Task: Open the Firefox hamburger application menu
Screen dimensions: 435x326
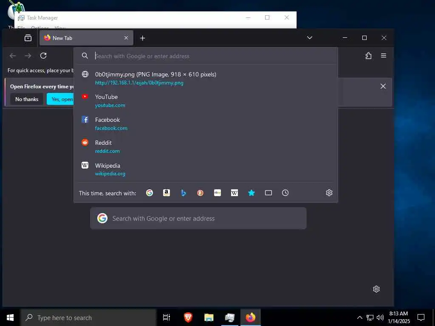Action: [x=384, y=56]
